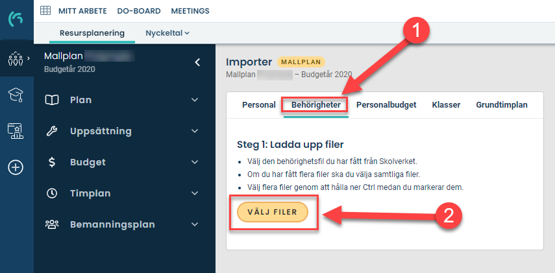The width and height of the screenshot is (555, 273).
Task: Click the wrench icon next to Uppsättning
Action: (52, 131)
